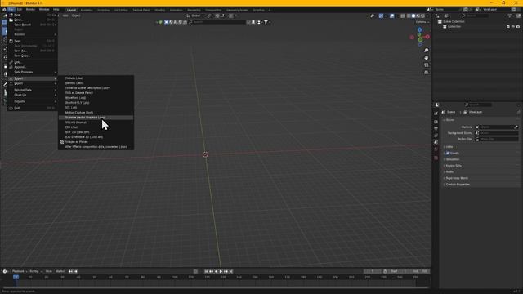Open the timeline View menu

pyautogui.click(x=49, y=271)
